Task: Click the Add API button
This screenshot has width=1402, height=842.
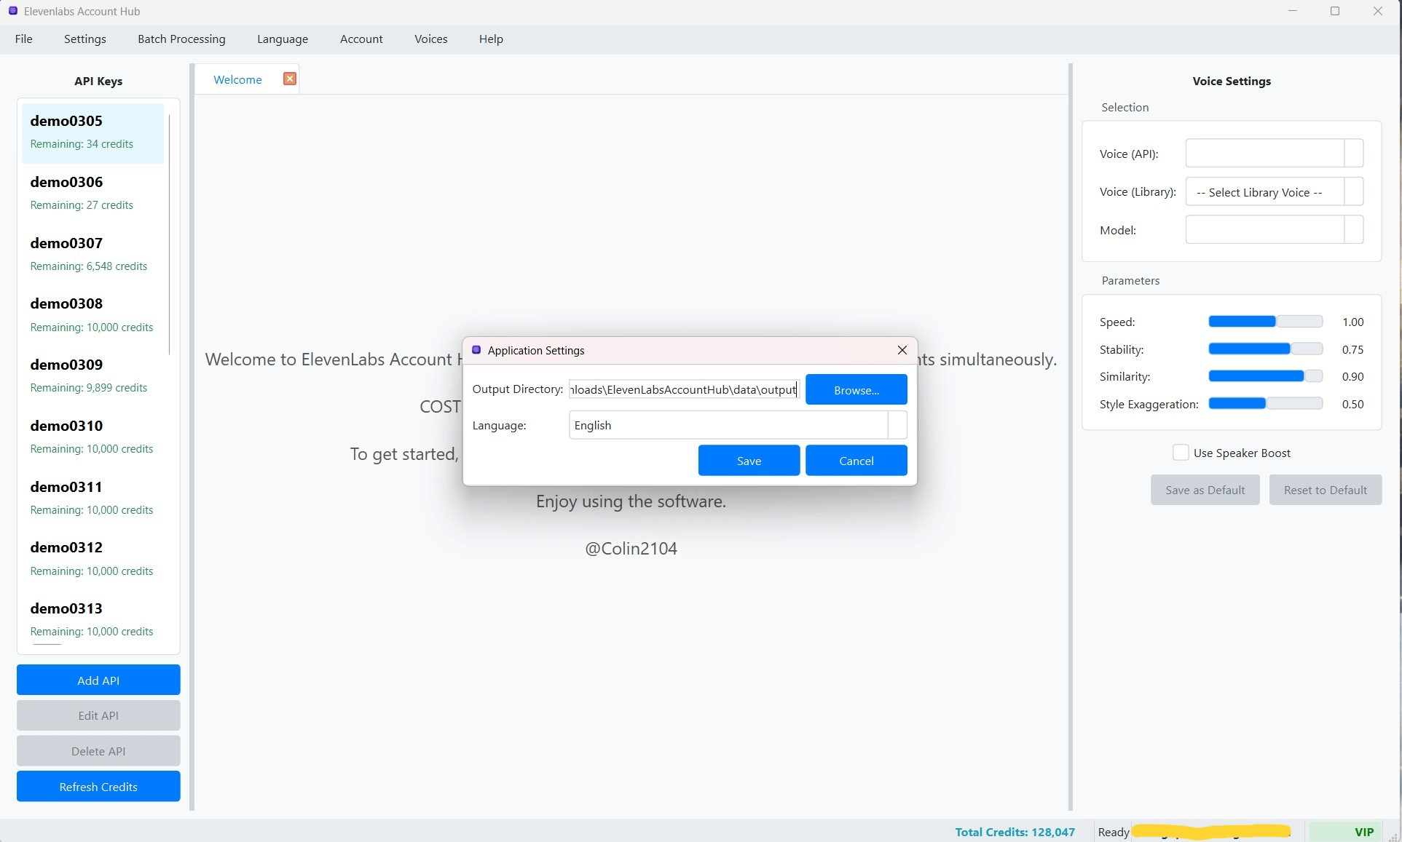Action: [98, 680]
